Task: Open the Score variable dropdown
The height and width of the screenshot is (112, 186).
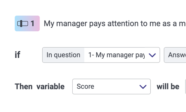Action: [111, 87]
